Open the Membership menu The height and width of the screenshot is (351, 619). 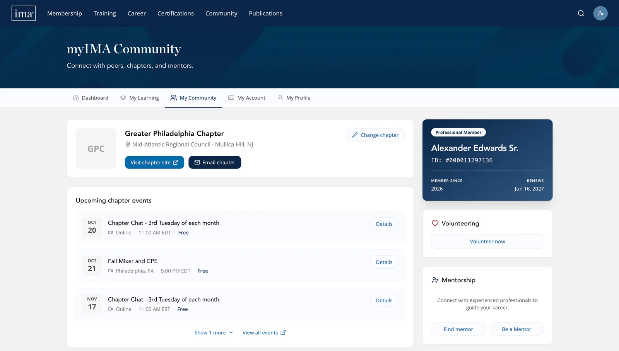[65, 14]
